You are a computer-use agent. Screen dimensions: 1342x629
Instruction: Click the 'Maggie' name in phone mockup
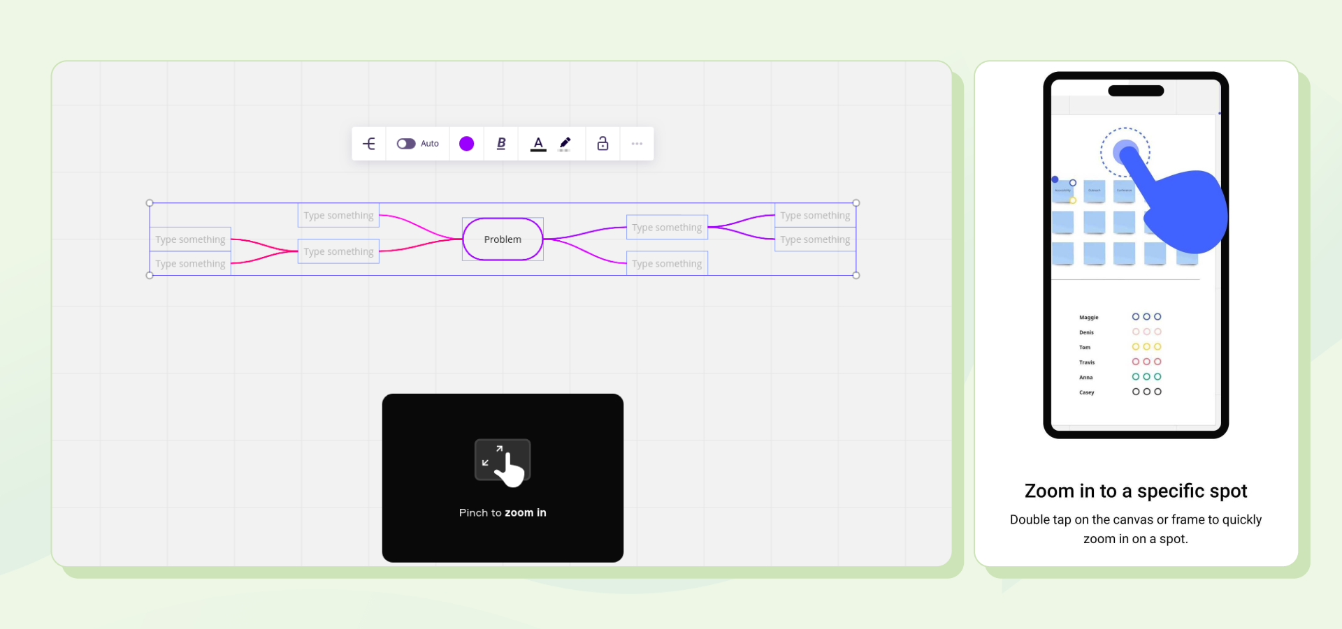pyautogui.click(x=1088, y=317)
